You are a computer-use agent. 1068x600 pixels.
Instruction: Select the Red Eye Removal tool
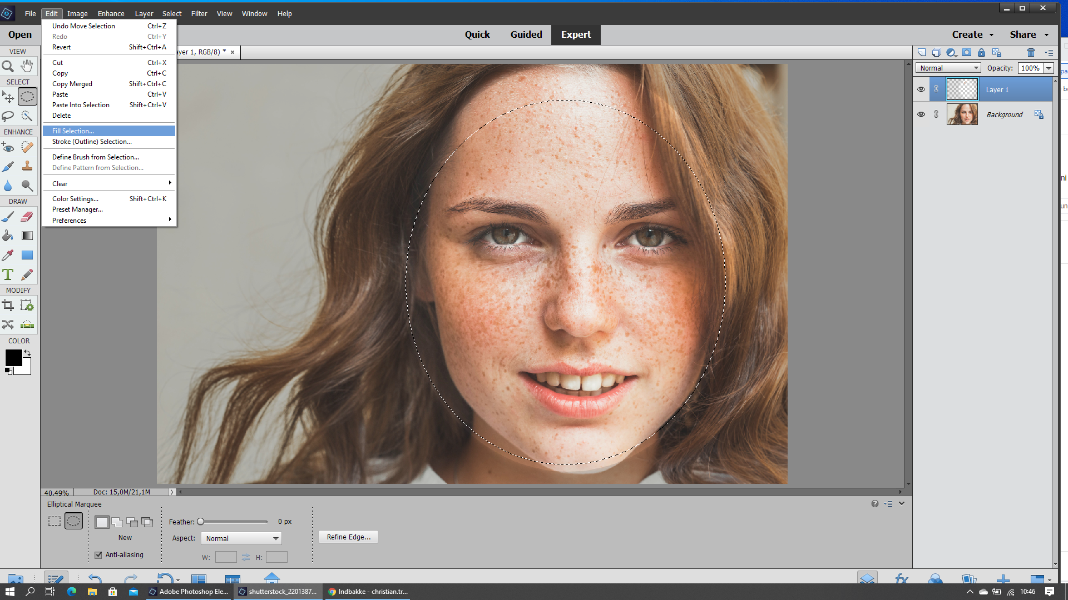[x=7, y=147]
